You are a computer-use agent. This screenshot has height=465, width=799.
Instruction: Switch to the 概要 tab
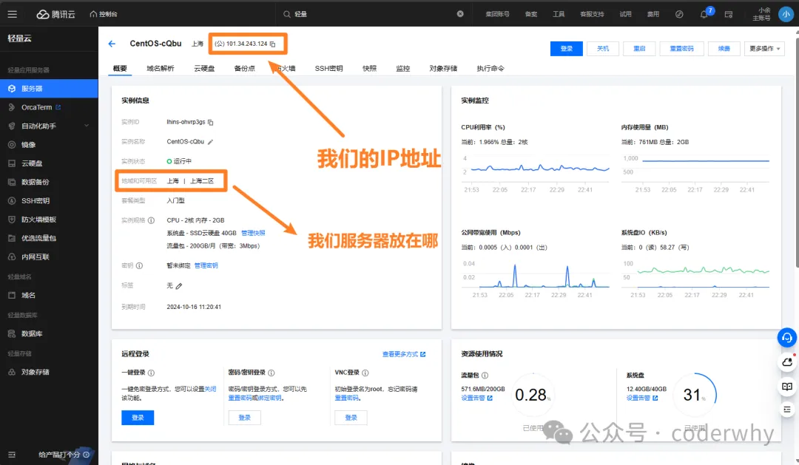click(x=121, y=68)
